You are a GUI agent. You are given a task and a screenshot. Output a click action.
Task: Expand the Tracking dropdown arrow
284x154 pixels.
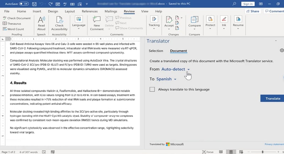pyautogui.click(x=154, y=29)
